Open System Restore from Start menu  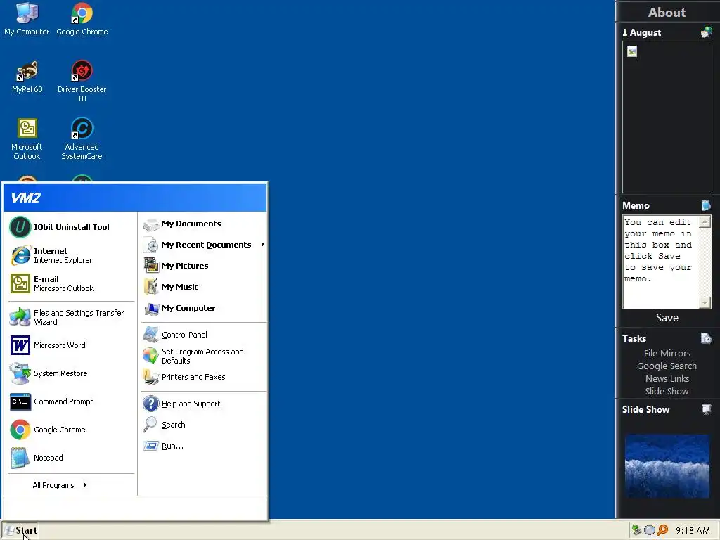[x=71, y=373]
